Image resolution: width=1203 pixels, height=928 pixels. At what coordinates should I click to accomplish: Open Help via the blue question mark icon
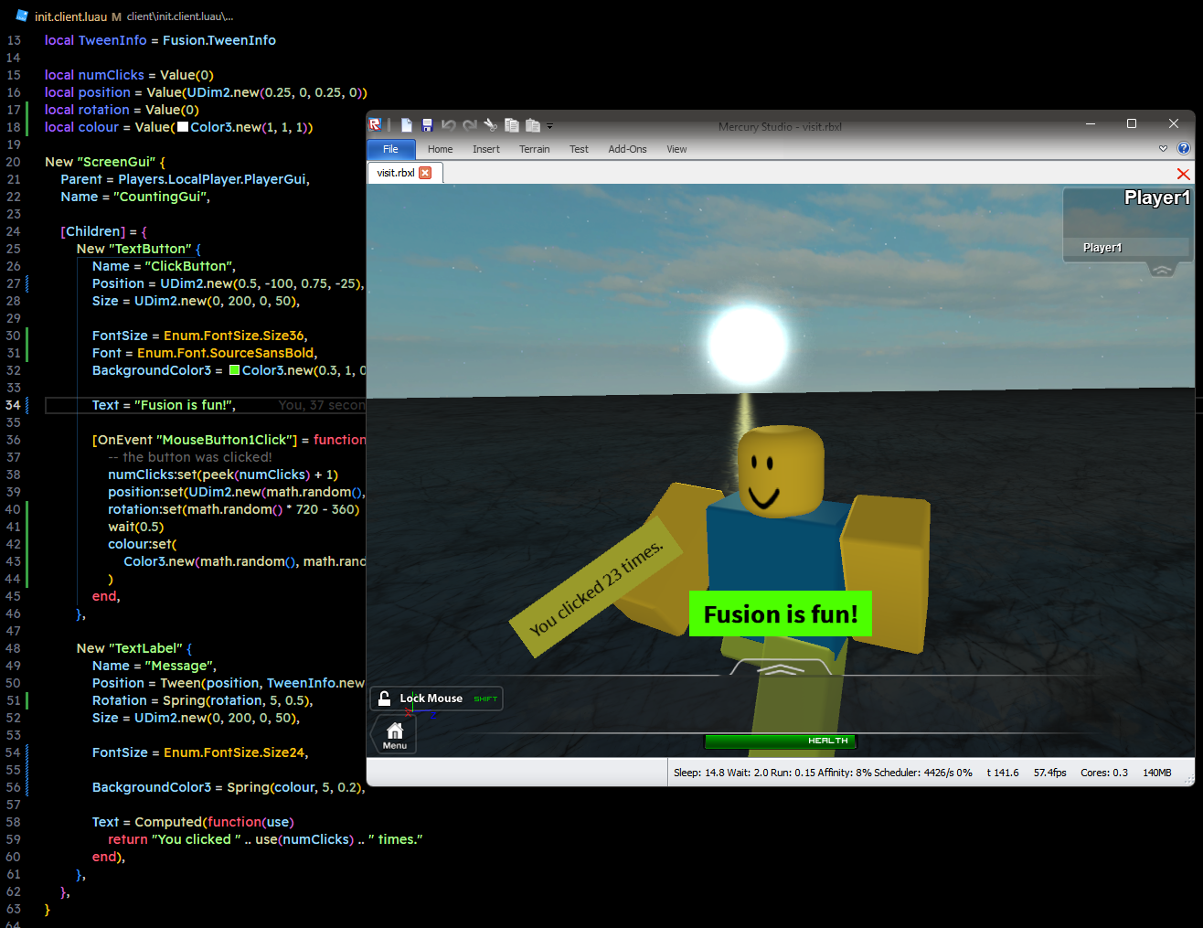(x=1183, y=148)
